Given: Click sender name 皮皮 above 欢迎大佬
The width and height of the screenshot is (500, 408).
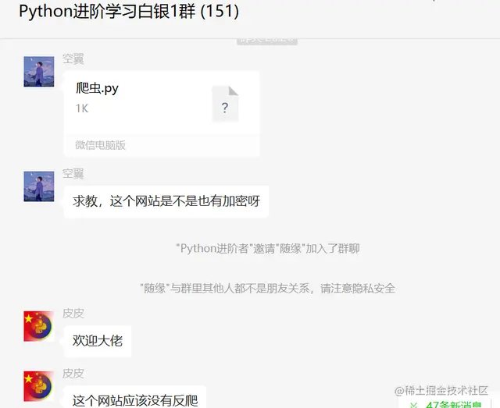Looking at the screenshot, I should (x=73, y=314).
